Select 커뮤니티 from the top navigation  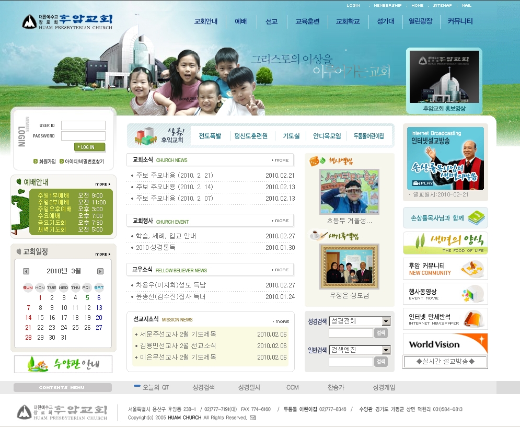point(460,21)
